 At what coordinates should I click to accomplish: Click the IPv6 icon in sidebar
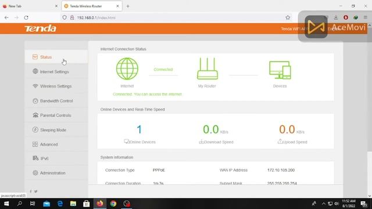coord(35,158)
